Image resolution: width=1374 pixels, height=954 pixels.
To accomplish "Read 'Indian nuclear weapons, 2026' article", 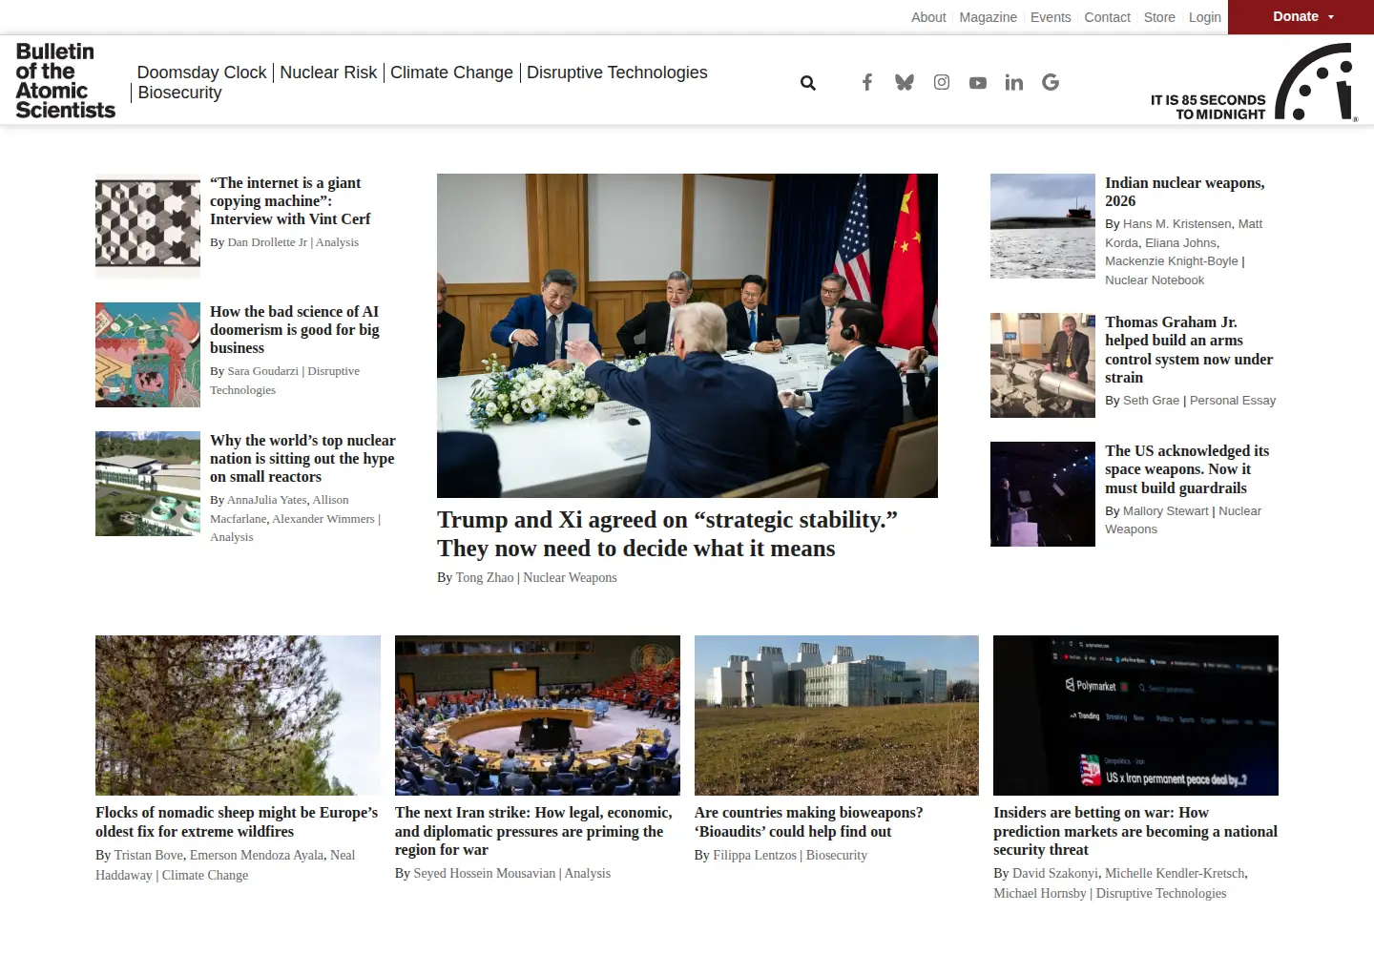I will [x=1184, y=192].
